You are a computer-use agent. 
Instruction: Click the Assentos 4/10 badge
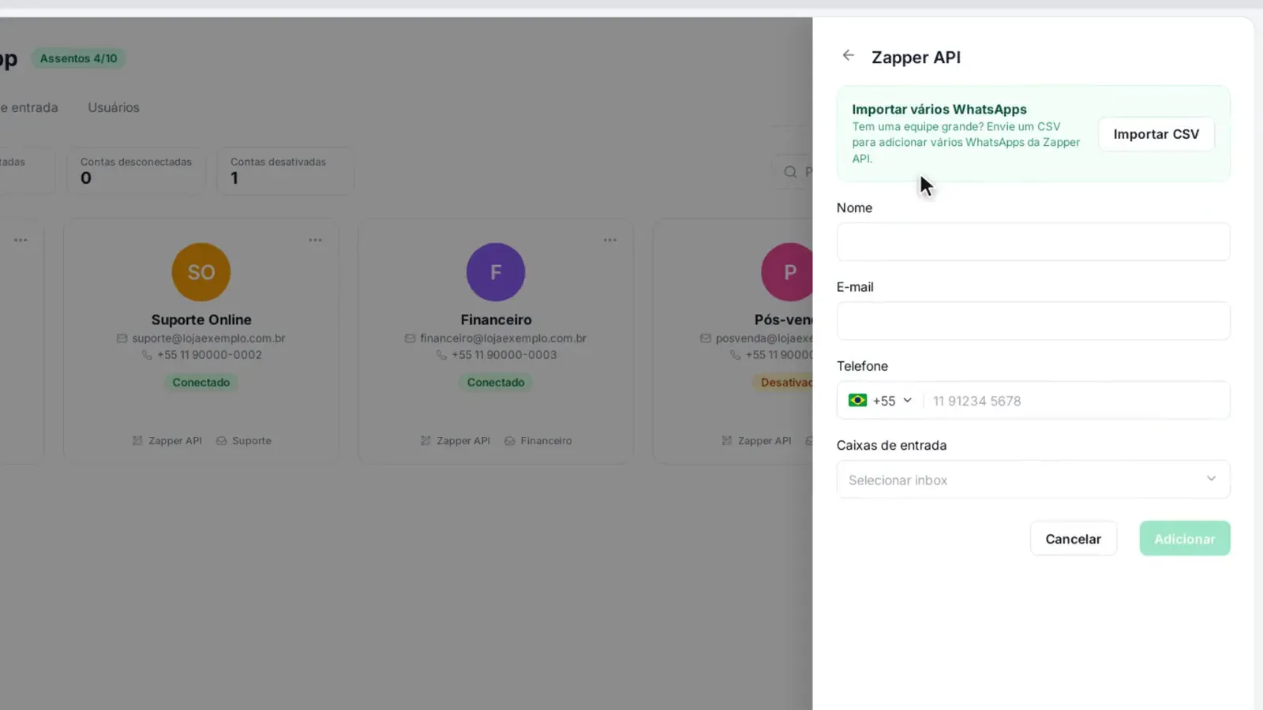[78, 58]
